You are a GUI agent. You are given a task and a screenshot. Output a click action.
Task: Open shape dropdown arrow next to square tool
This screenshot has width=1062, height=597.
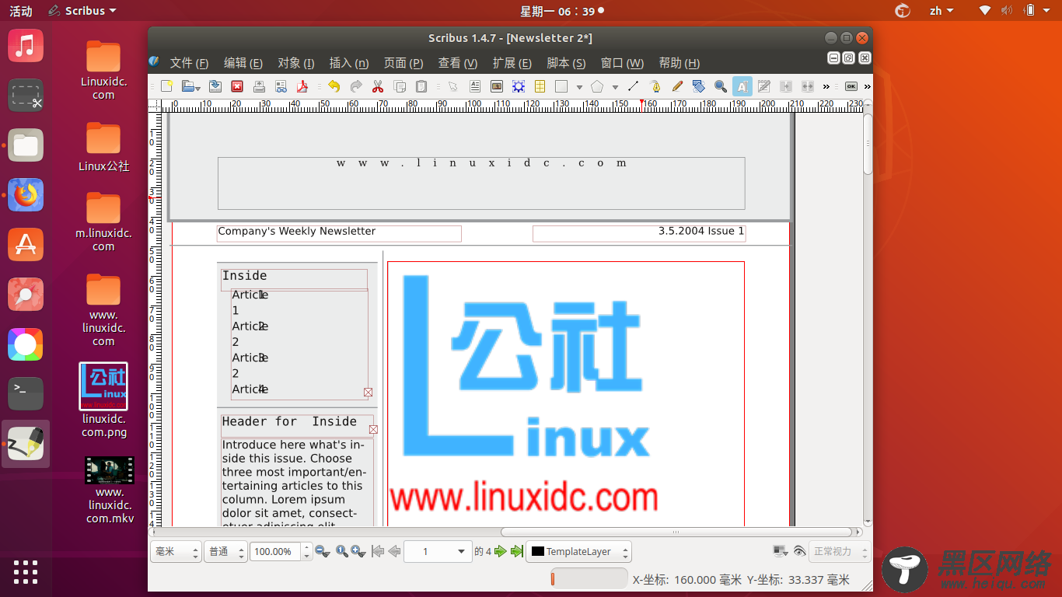[579, 87]
